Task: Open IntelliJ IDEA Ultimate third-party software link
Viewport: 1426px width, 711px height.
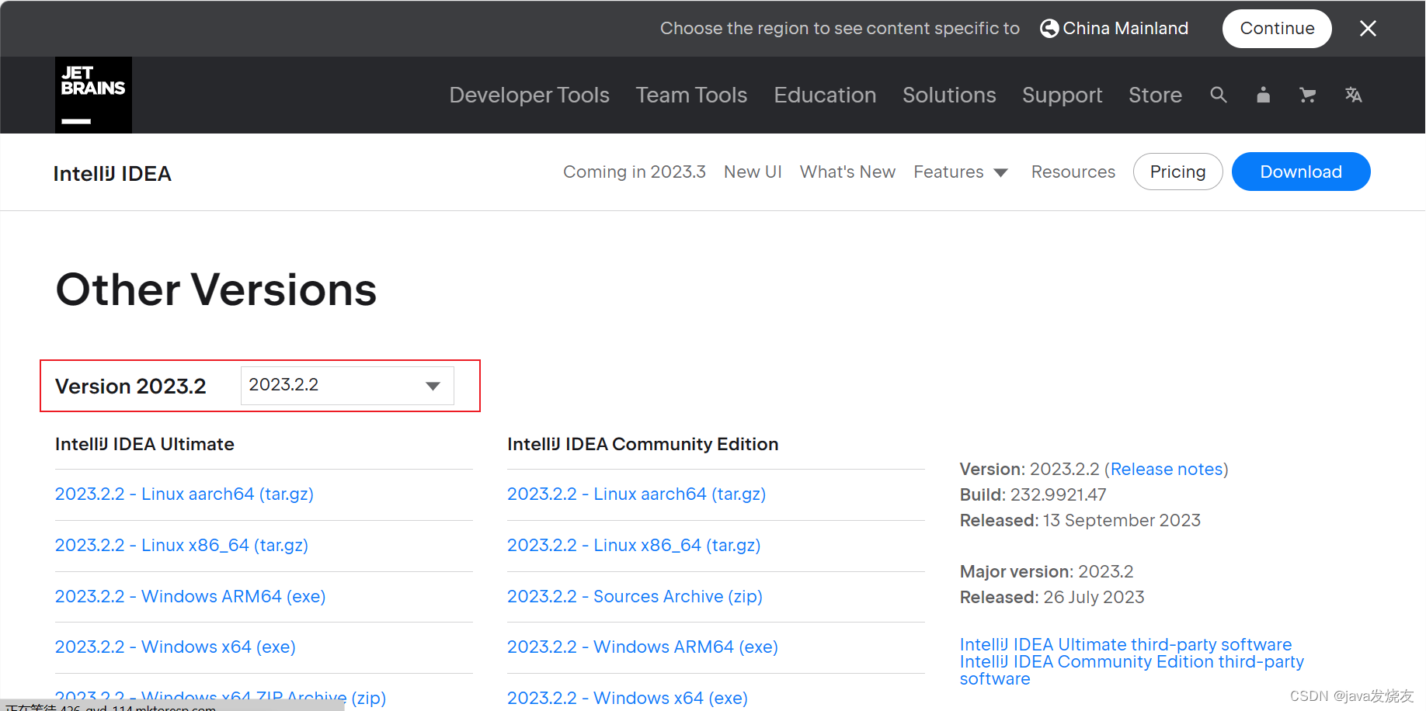Action: (x=1125, y=644)
